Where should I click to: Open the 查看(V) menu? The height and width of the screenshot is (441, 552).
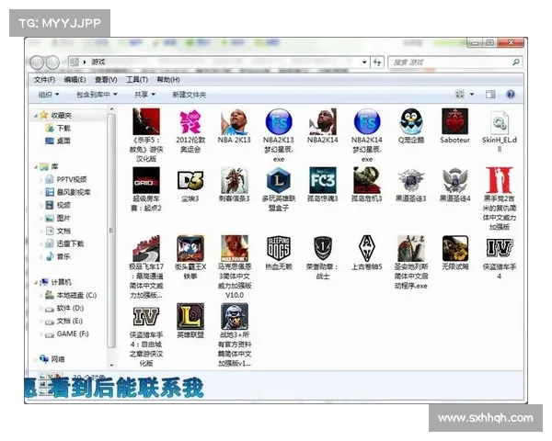pyautogui.click(x=106, y=80)
